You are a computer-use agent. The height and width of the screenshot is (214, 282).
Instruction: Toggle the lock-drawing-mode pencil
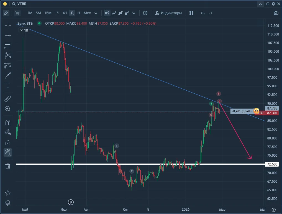point(8,133)
